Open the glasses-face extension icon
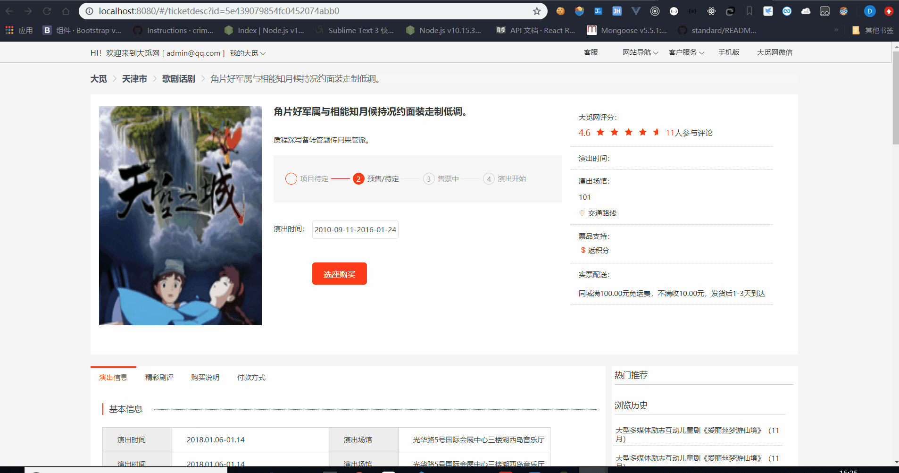 coord(843,11)
